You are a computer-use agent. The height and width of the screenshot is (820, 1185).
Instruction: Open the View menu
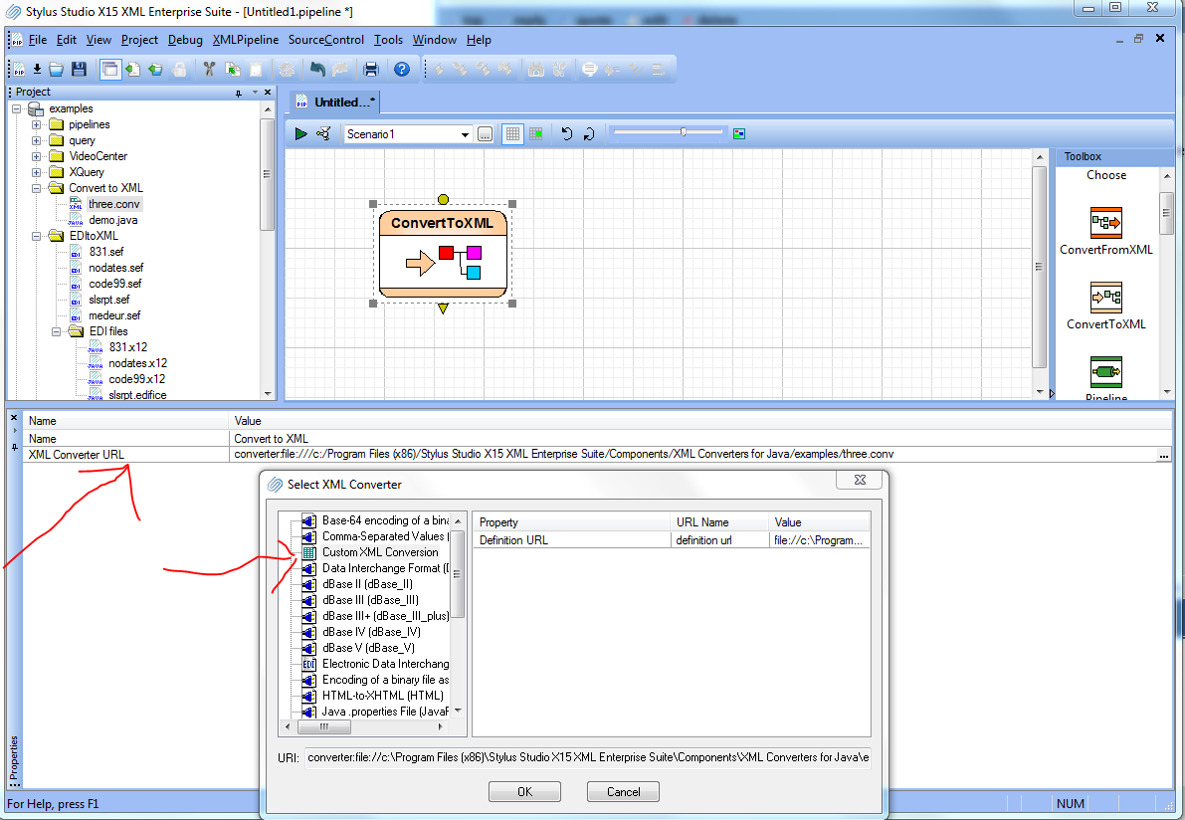99,40
